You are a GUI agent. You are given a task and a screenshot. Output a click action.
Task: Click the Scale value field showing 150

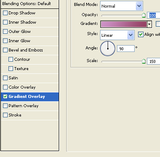pyautogui.click(x=154, y=61)
